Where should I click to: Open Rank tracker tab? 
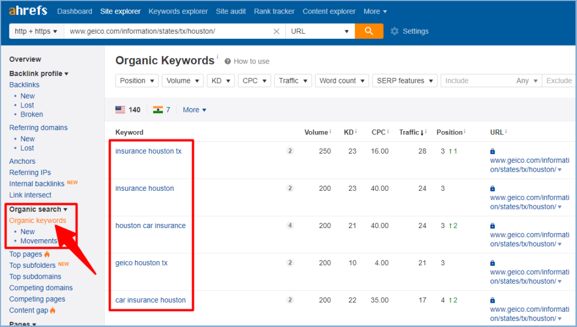274,11
